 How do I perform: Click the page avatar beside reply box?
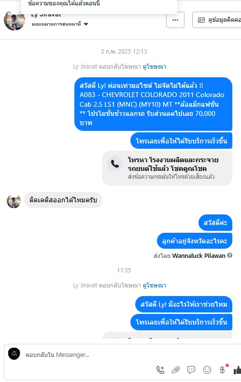click(x=14, y=354)
